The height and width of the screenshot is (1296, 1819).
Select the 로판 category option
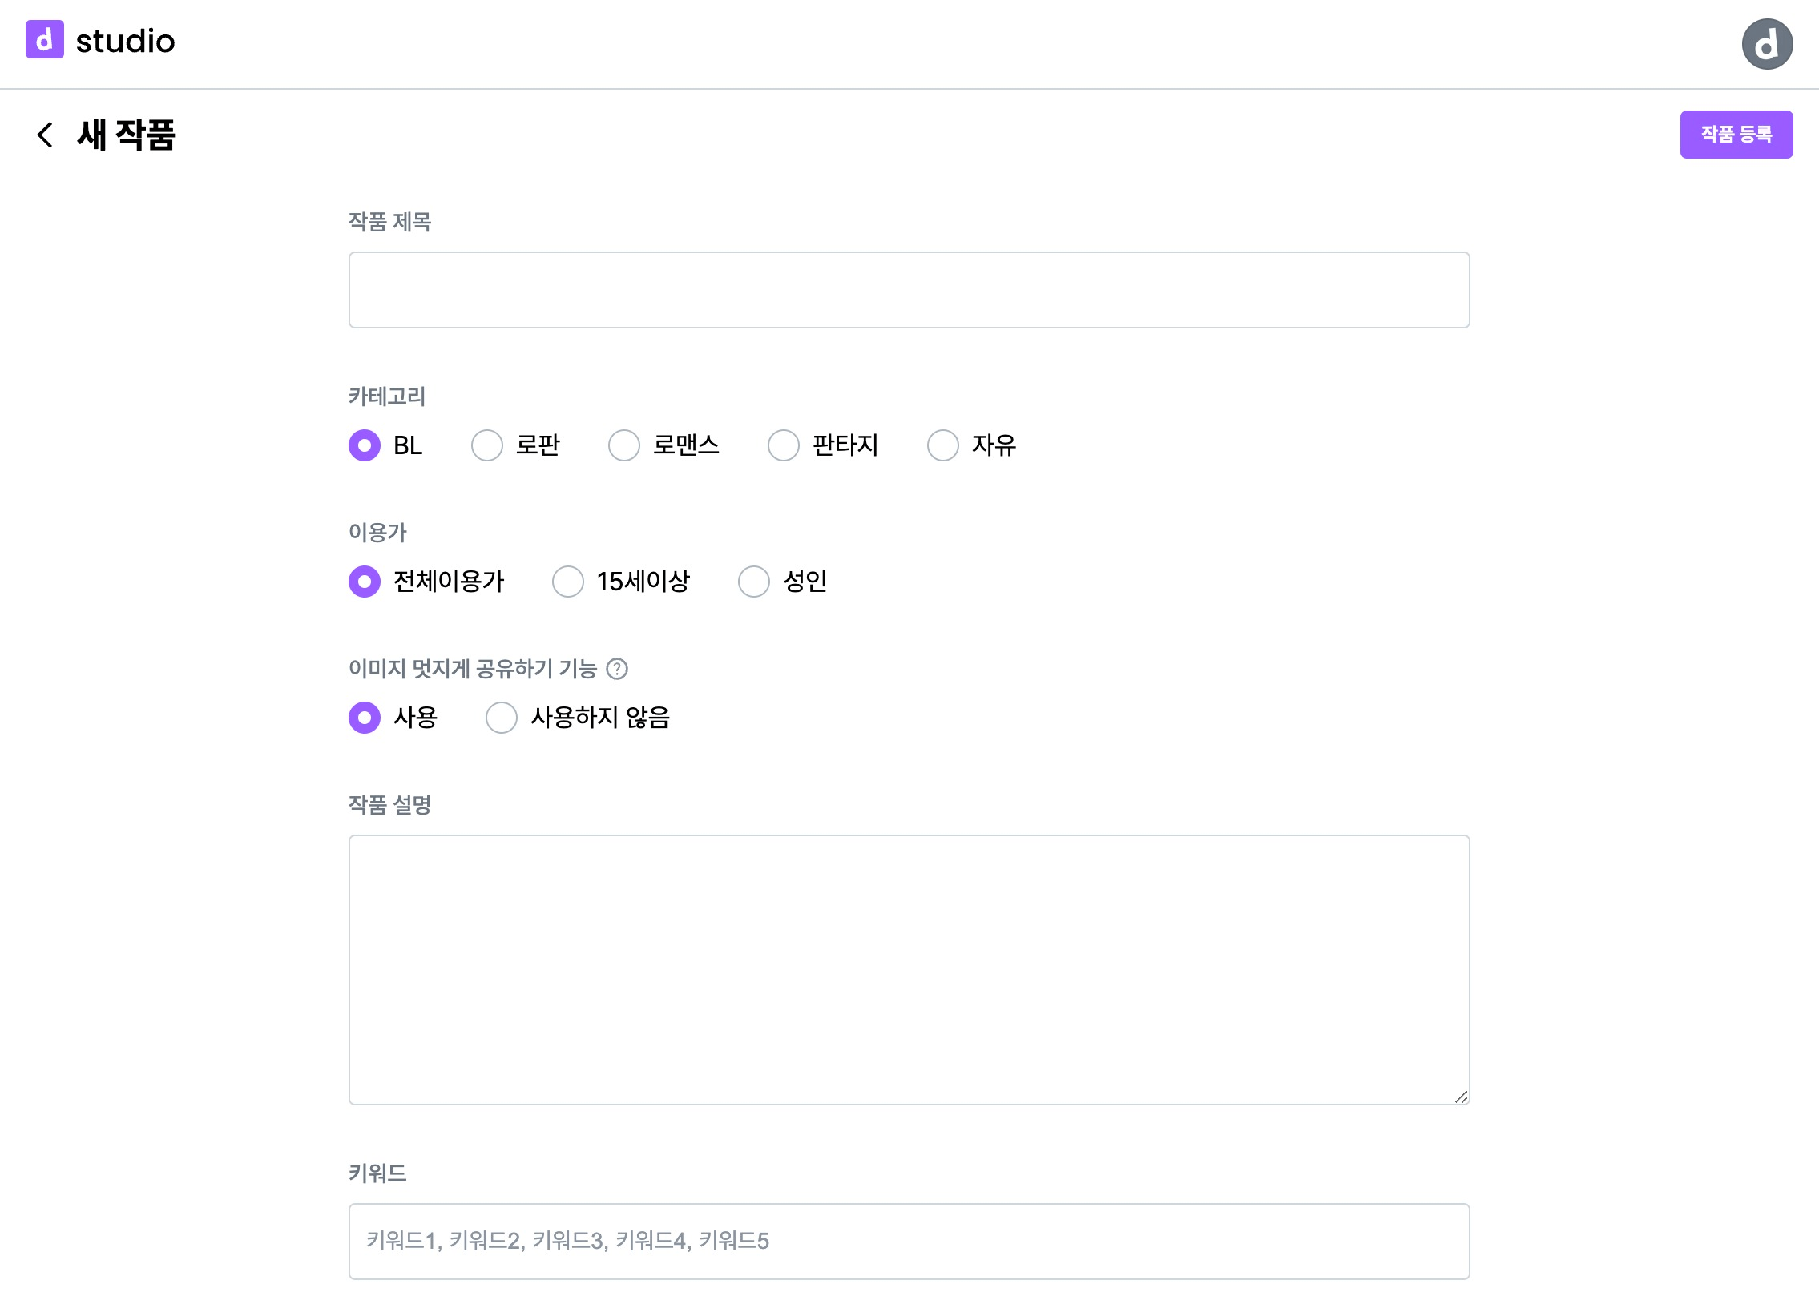[x=487, y=445]
